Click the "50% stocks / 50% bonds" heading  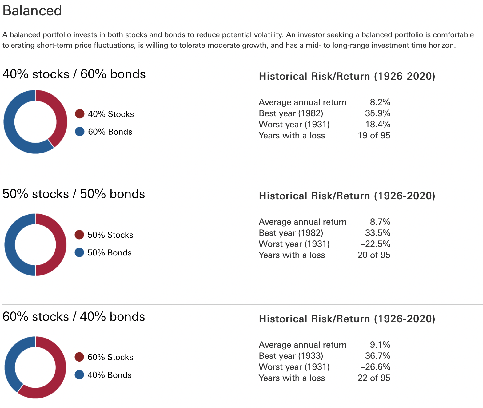[74, 194]
